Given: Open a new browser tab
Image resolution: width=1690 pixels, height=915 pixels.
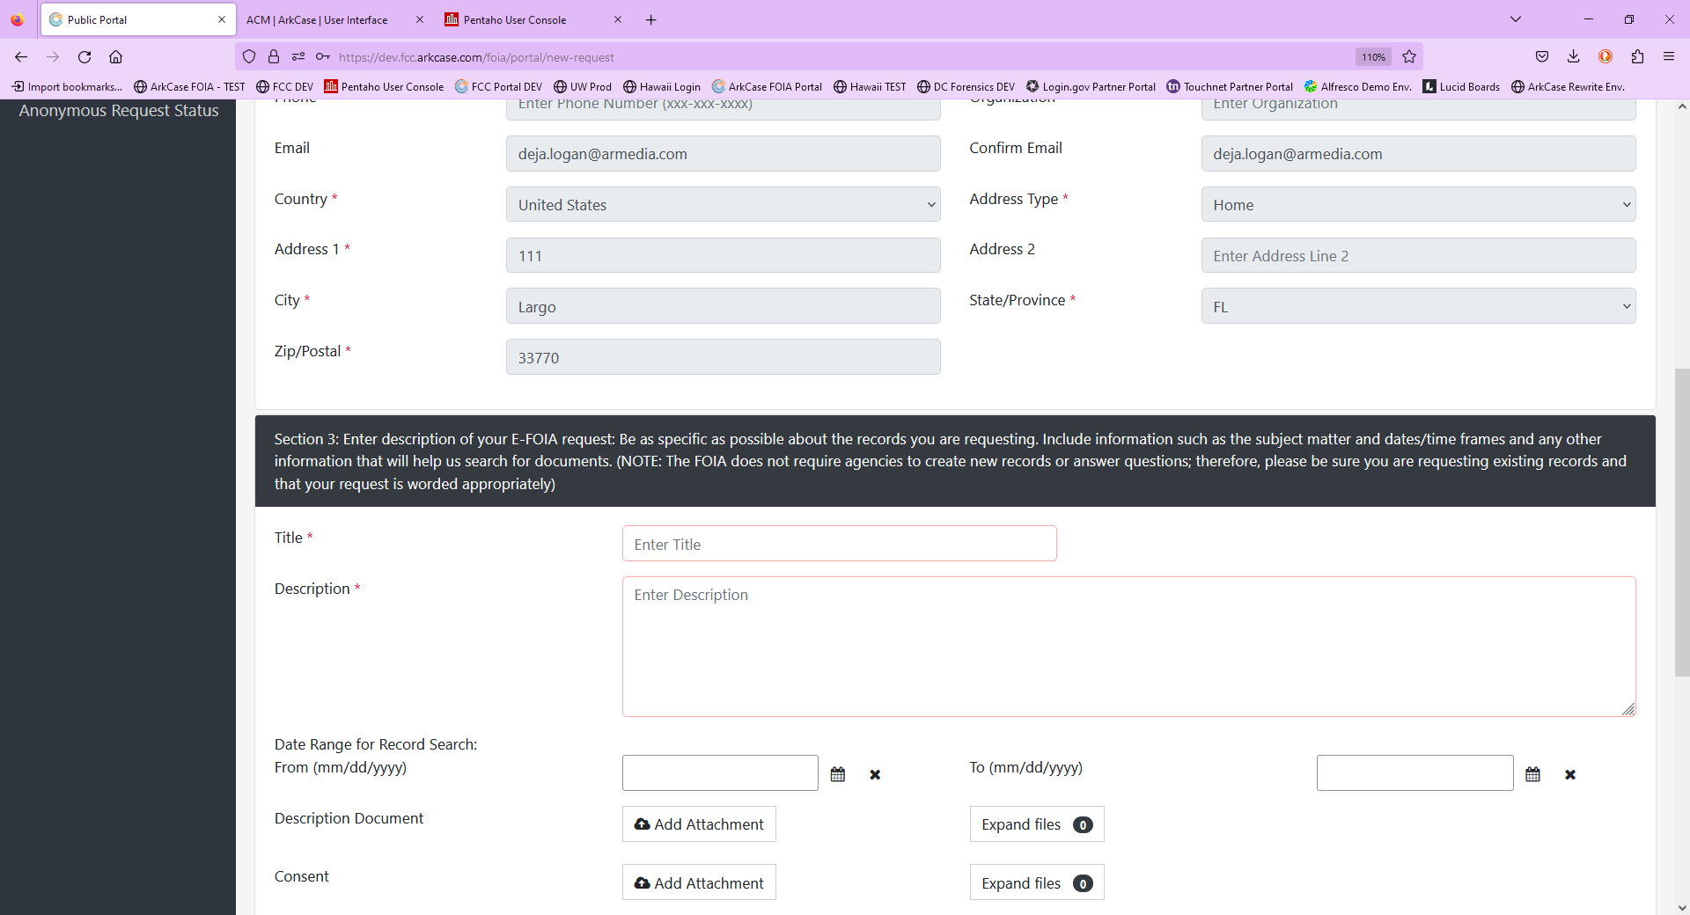Looking at the screenshot, I should click(x=651, y=19).
